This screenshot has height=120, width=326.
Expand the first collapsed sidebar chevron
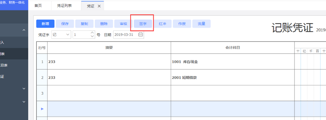24,89
